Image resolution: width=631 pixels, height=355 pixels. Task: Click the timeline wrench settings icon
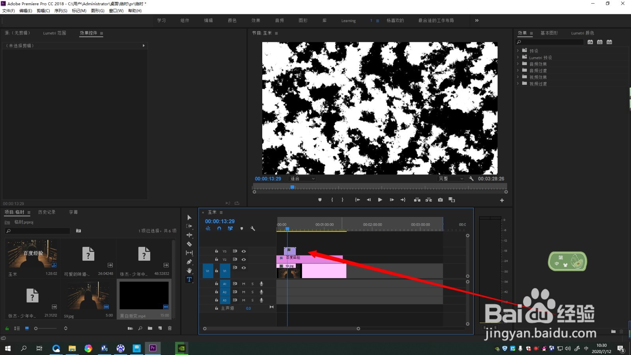pyautogui.click(x=253, y=228)
